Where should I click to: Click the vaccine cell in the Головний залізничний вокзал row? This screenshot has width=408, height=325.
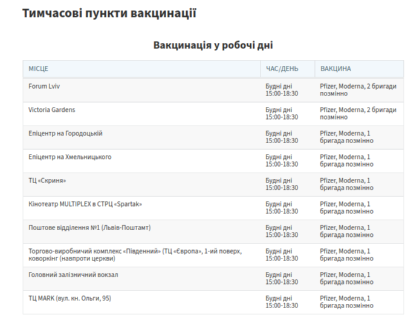point(359,278)
